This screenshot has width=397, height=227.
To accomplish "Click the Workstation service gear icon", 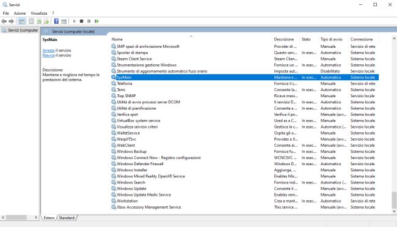I will [x=114, y=201].
